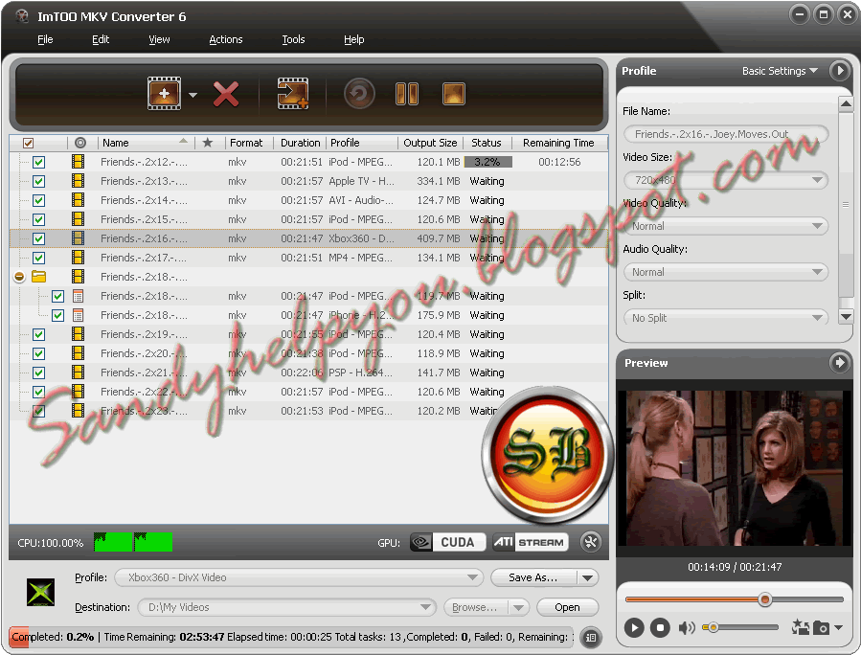
Task: Select the red Delete (X) toolbar icon
Action: click(227, 93)
